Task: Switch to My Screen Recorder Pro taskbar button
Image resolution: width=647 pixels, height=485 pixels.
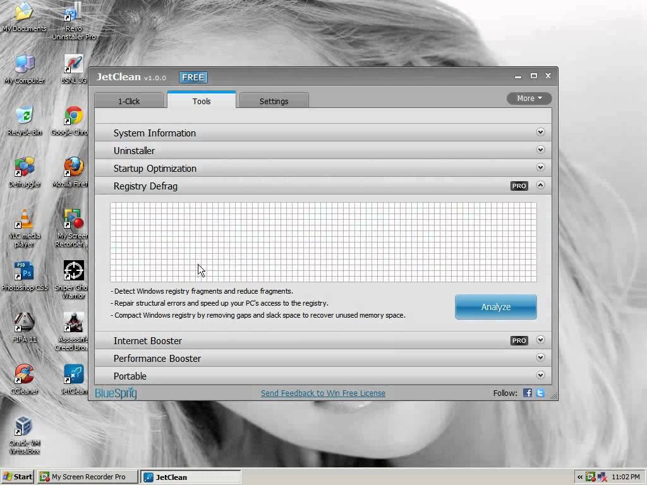Action: click(x=88, y=477)
